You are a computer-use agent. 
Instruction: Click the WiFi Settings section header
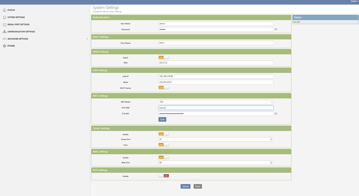(191, 96)
